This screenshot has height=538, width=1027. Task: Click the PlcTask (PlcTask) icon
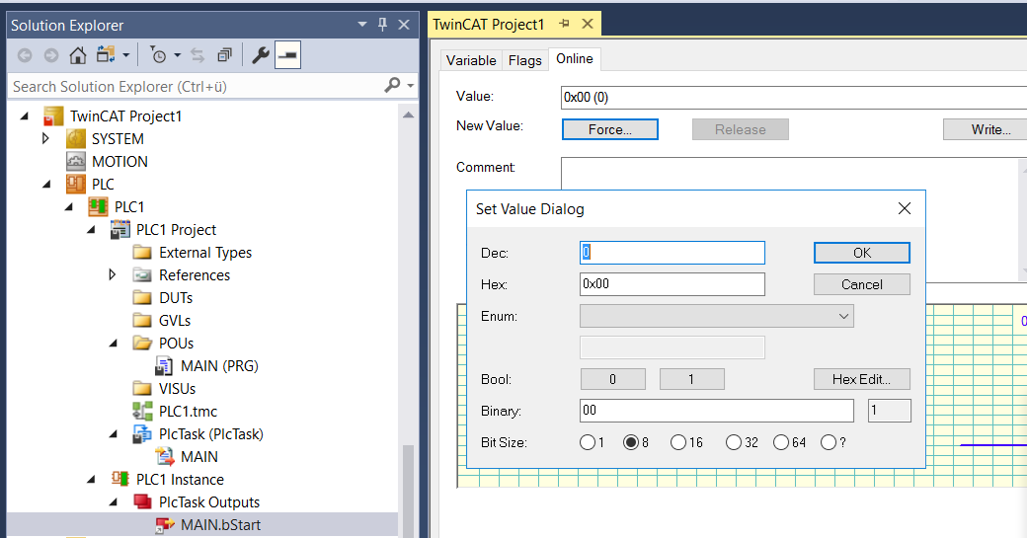coord(142,434)
